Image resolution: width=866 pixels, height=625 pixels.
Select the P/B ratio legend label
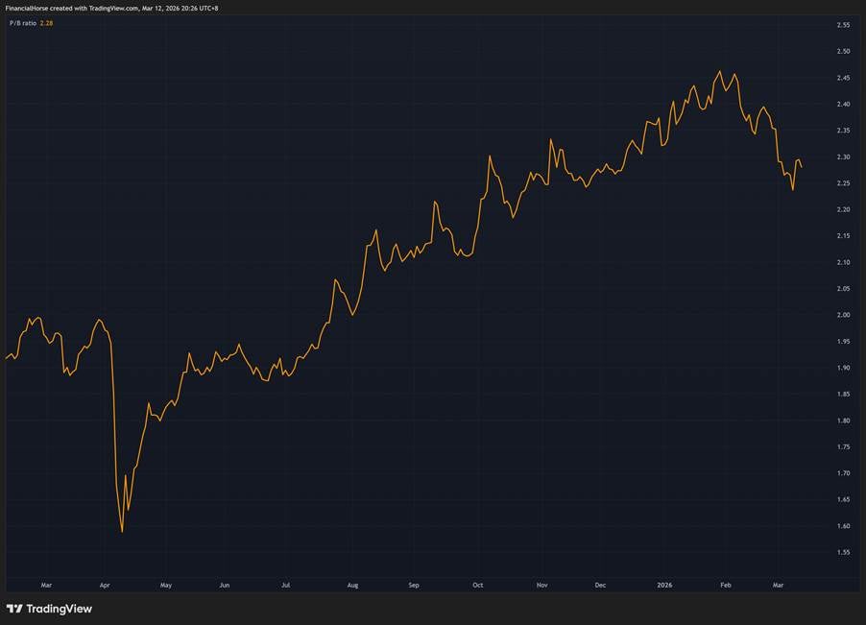20,23
